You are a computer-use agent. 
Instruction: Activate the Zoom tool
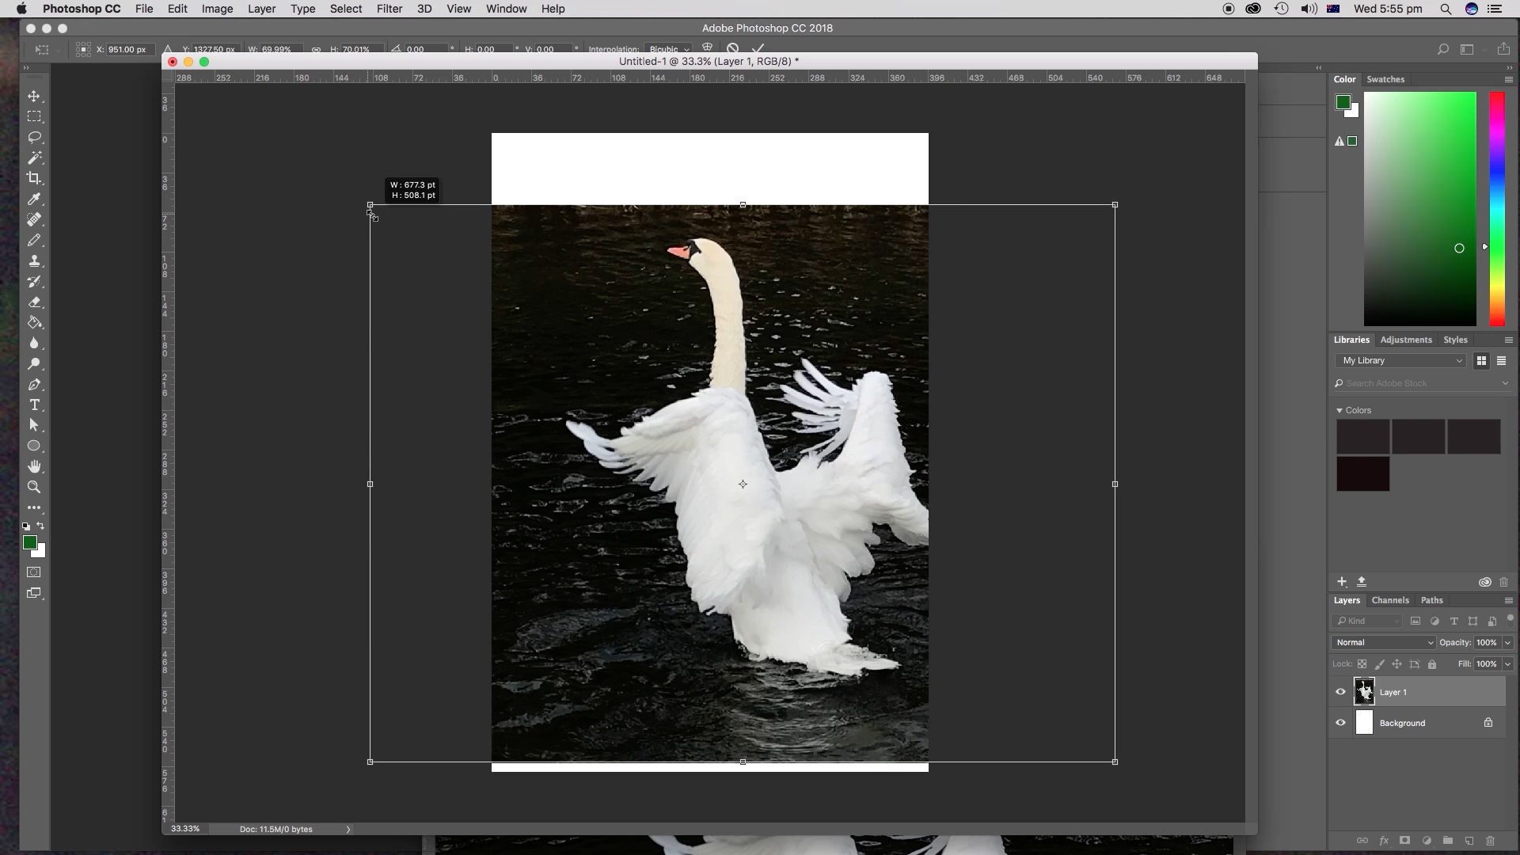(34, 487)
